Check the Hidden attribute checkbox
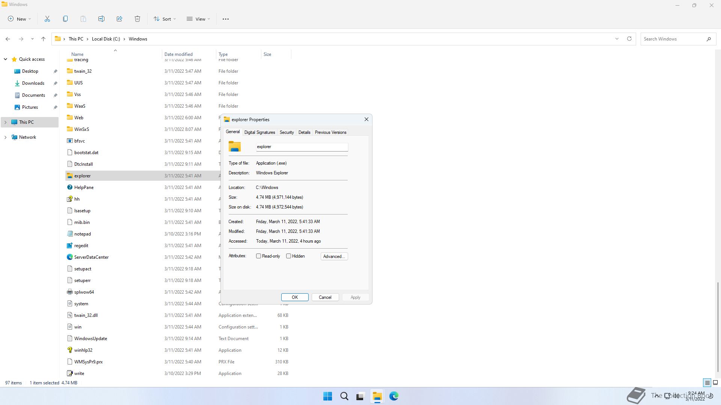The width and height of the screenshot is (721, 405). pos(289,256)
